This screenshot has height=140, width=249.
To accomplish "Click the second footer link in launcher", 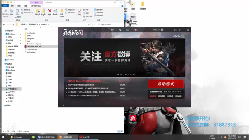I will (x=162, y=96).
